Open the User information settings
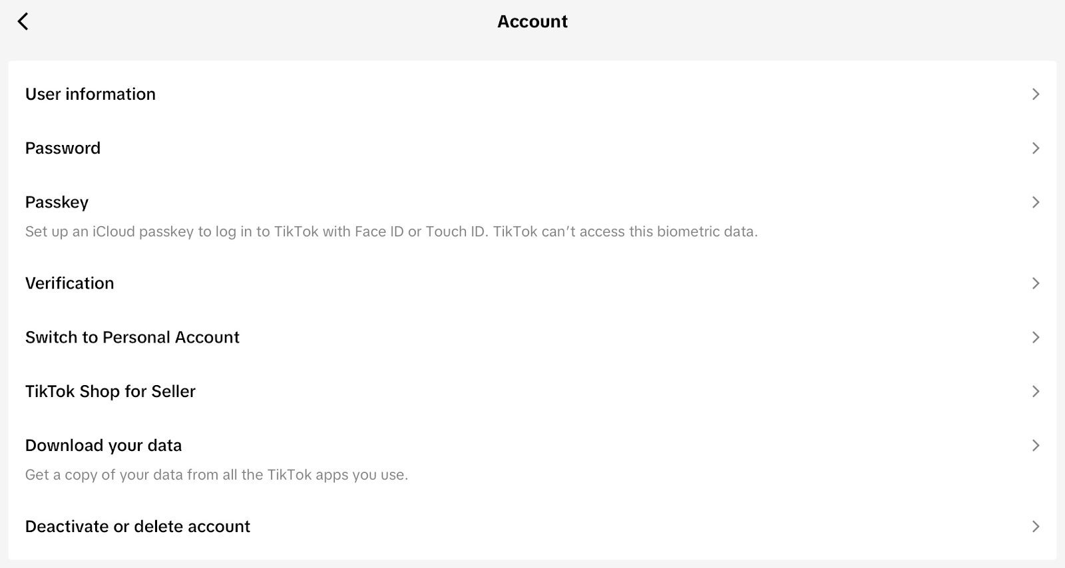 (x=90, y=94)
